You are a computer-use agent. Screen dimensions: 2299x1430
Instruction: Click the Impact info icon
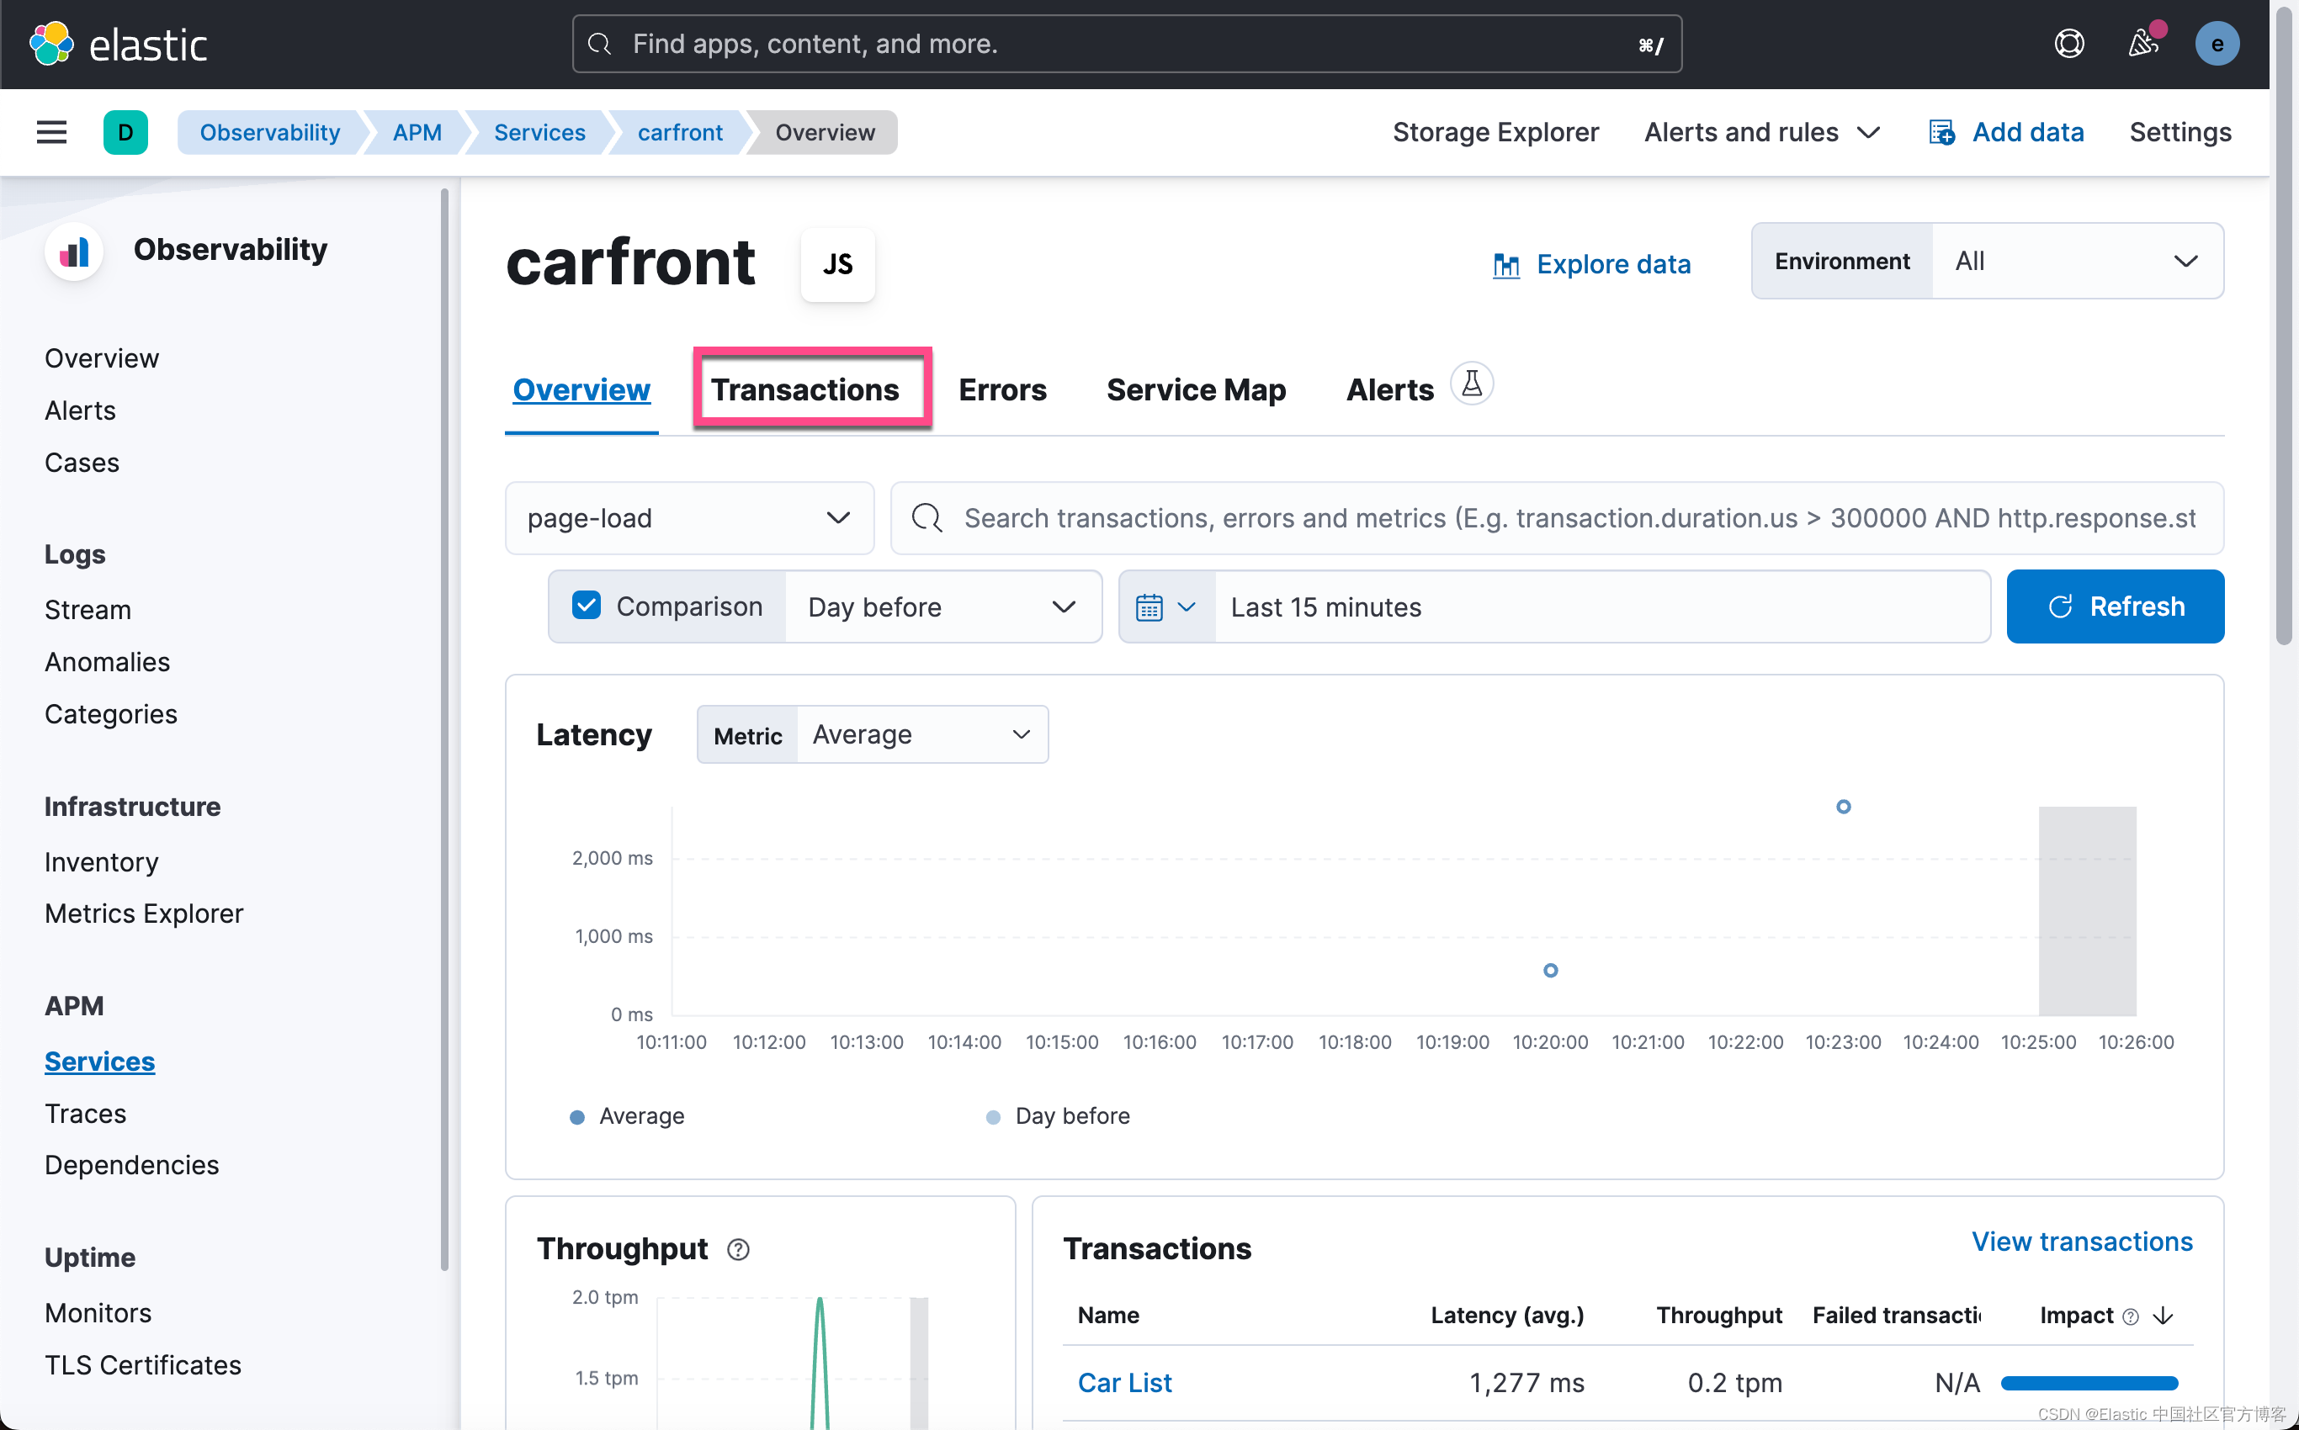coord(2131,1316)
